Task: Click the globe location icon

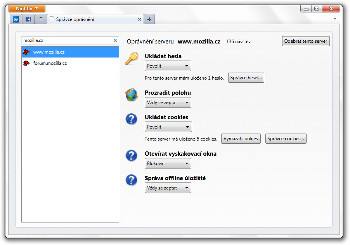Action: point(132,95)
